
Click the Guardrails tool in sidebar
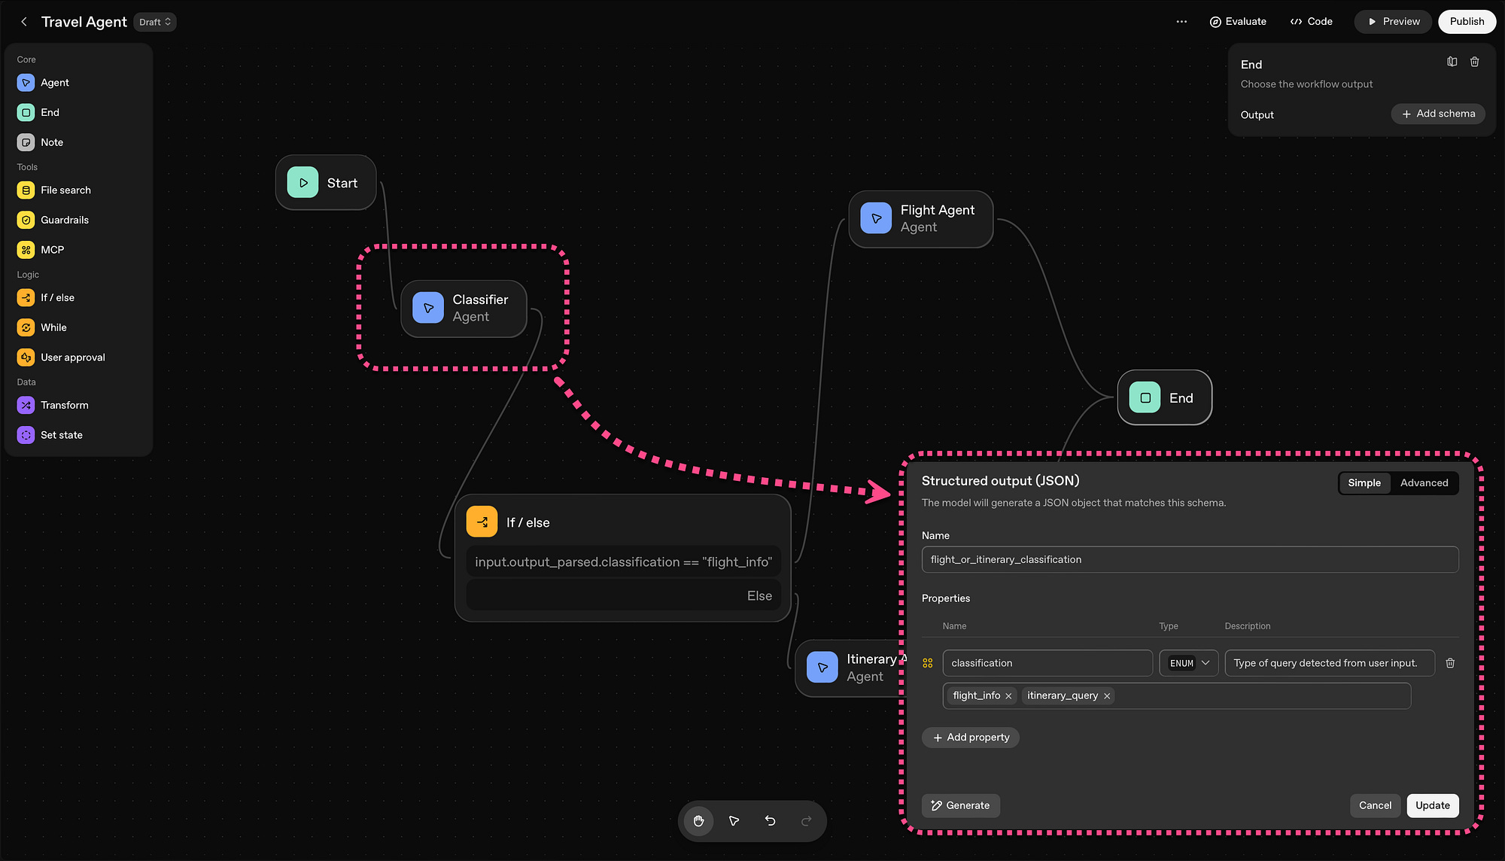coord(65,220)
